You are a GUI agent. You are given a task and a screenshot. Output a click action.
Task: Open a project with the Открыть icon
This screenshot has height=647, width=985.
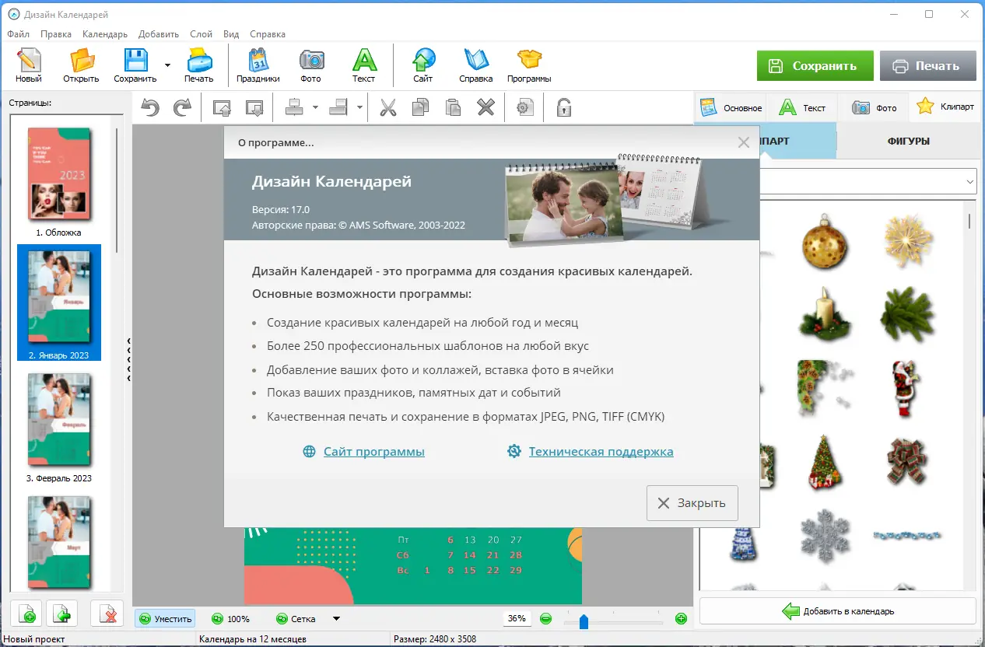click(82, 65)
